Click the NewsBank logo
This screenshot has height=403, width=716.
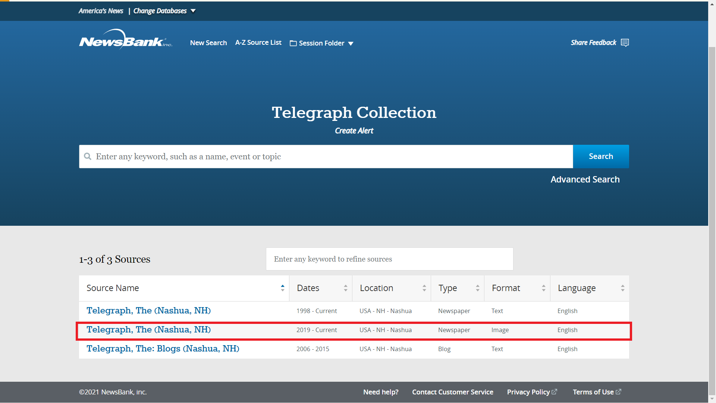pos(126,39)
